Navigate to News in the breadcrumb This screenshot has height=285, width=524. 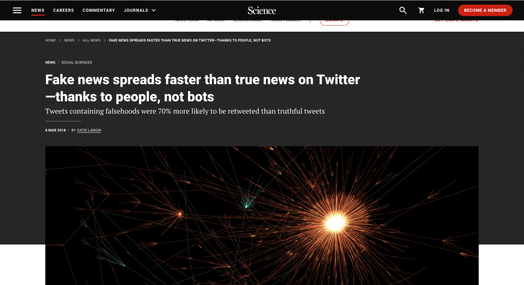(x=69, y=40)
